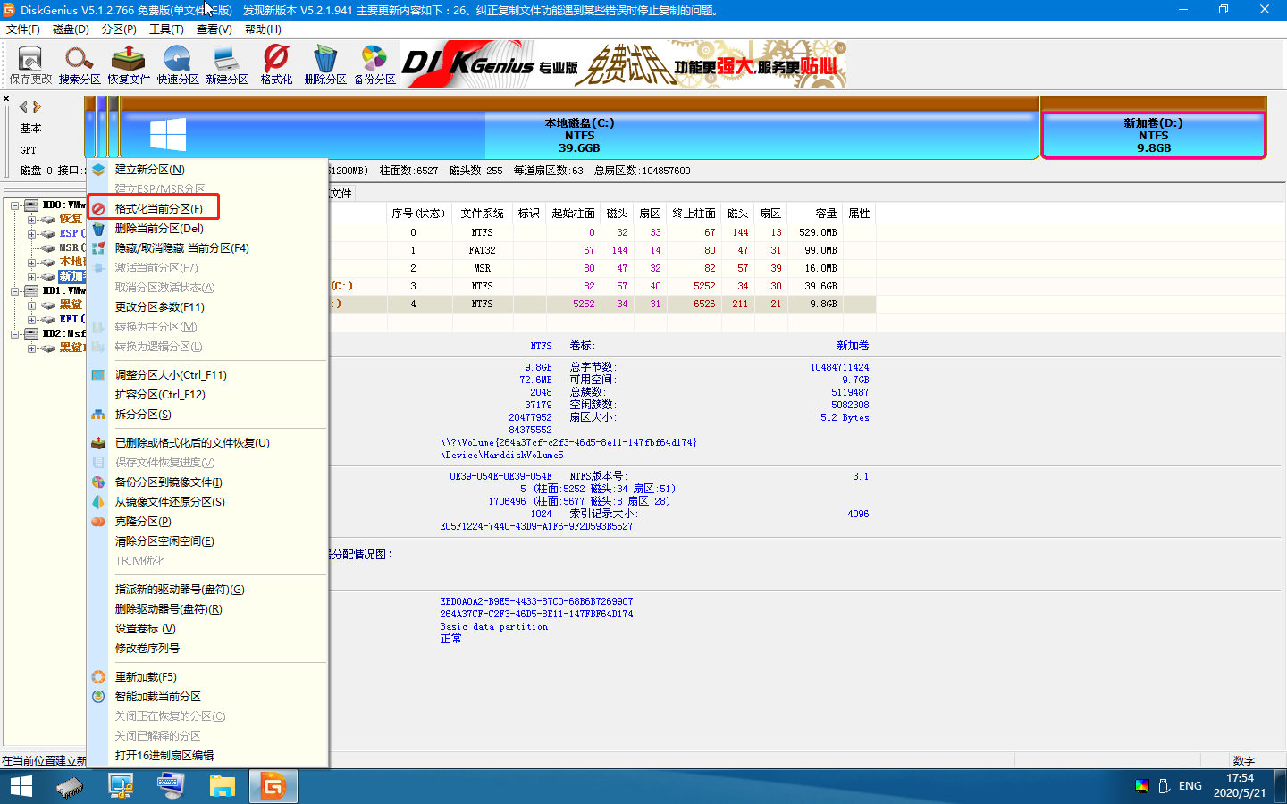This screenshot has height=804, width=1287.
Task: Open File Explorer from the taskbar
Action: (222, 786)
